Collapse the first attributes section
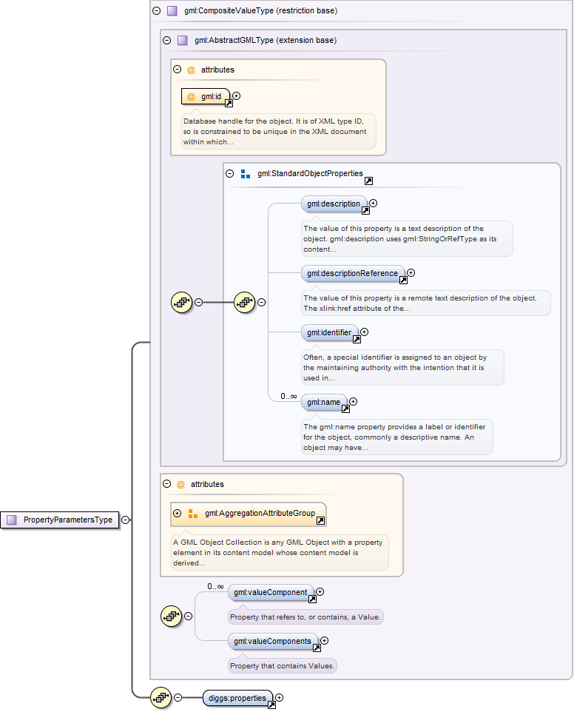Viewport: 574px width, 712px height. pyautogui.click(x=177, y=70)
